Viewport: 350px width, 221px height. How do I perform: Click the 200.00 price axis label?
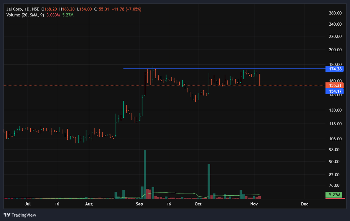335,50
